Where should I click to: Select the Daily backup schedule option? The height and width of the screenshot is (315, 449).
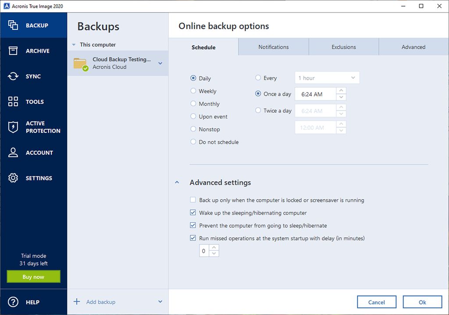193,78
